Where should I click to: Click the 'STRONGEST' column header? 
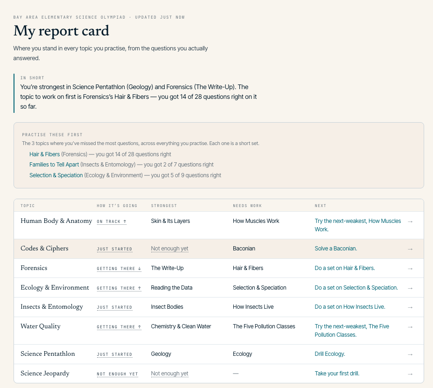(x=164, y=206)
